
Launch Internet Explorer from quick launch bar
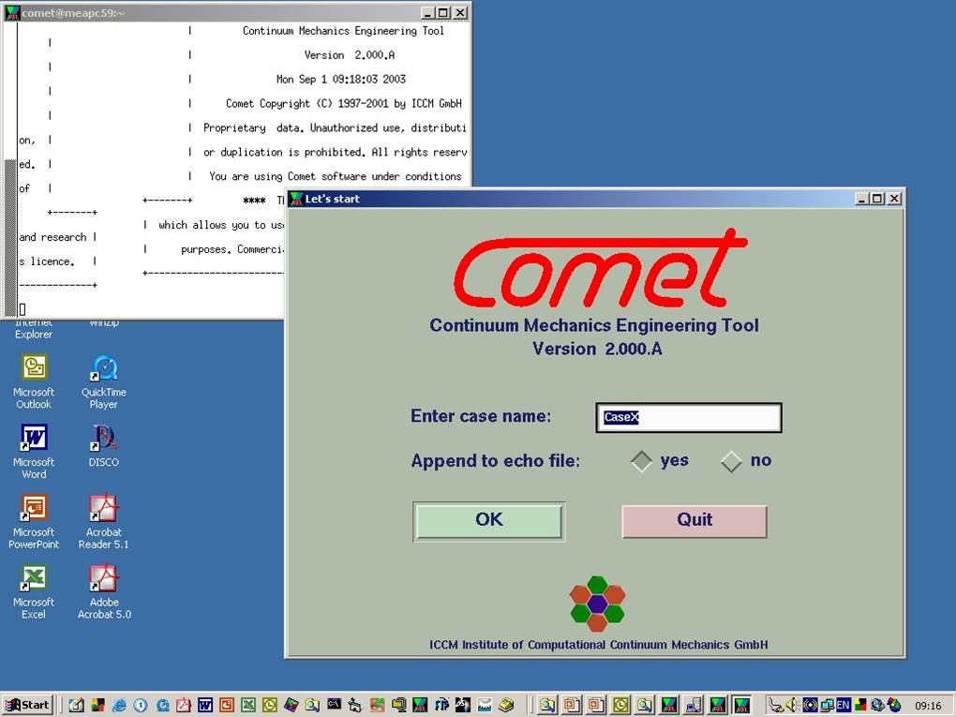(119, 706)
